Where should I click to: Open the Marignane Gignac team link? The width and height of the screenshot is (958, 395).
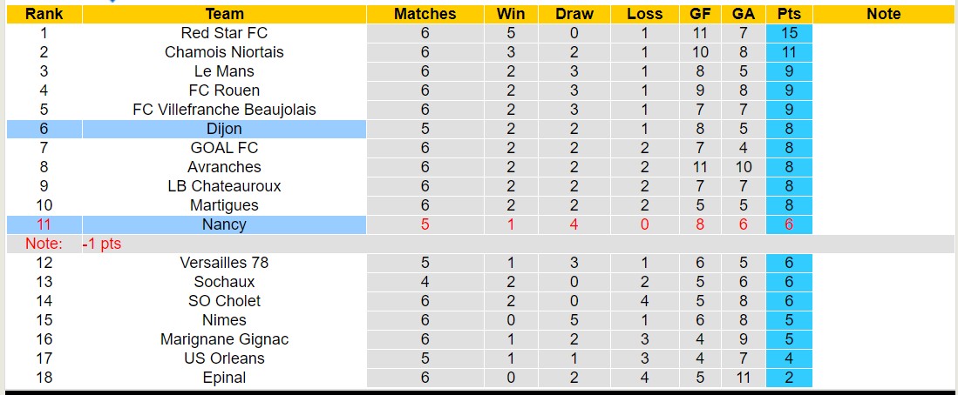[224, 339]
